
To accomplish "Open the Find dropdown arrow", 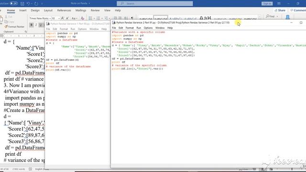I will coord(277,16).
